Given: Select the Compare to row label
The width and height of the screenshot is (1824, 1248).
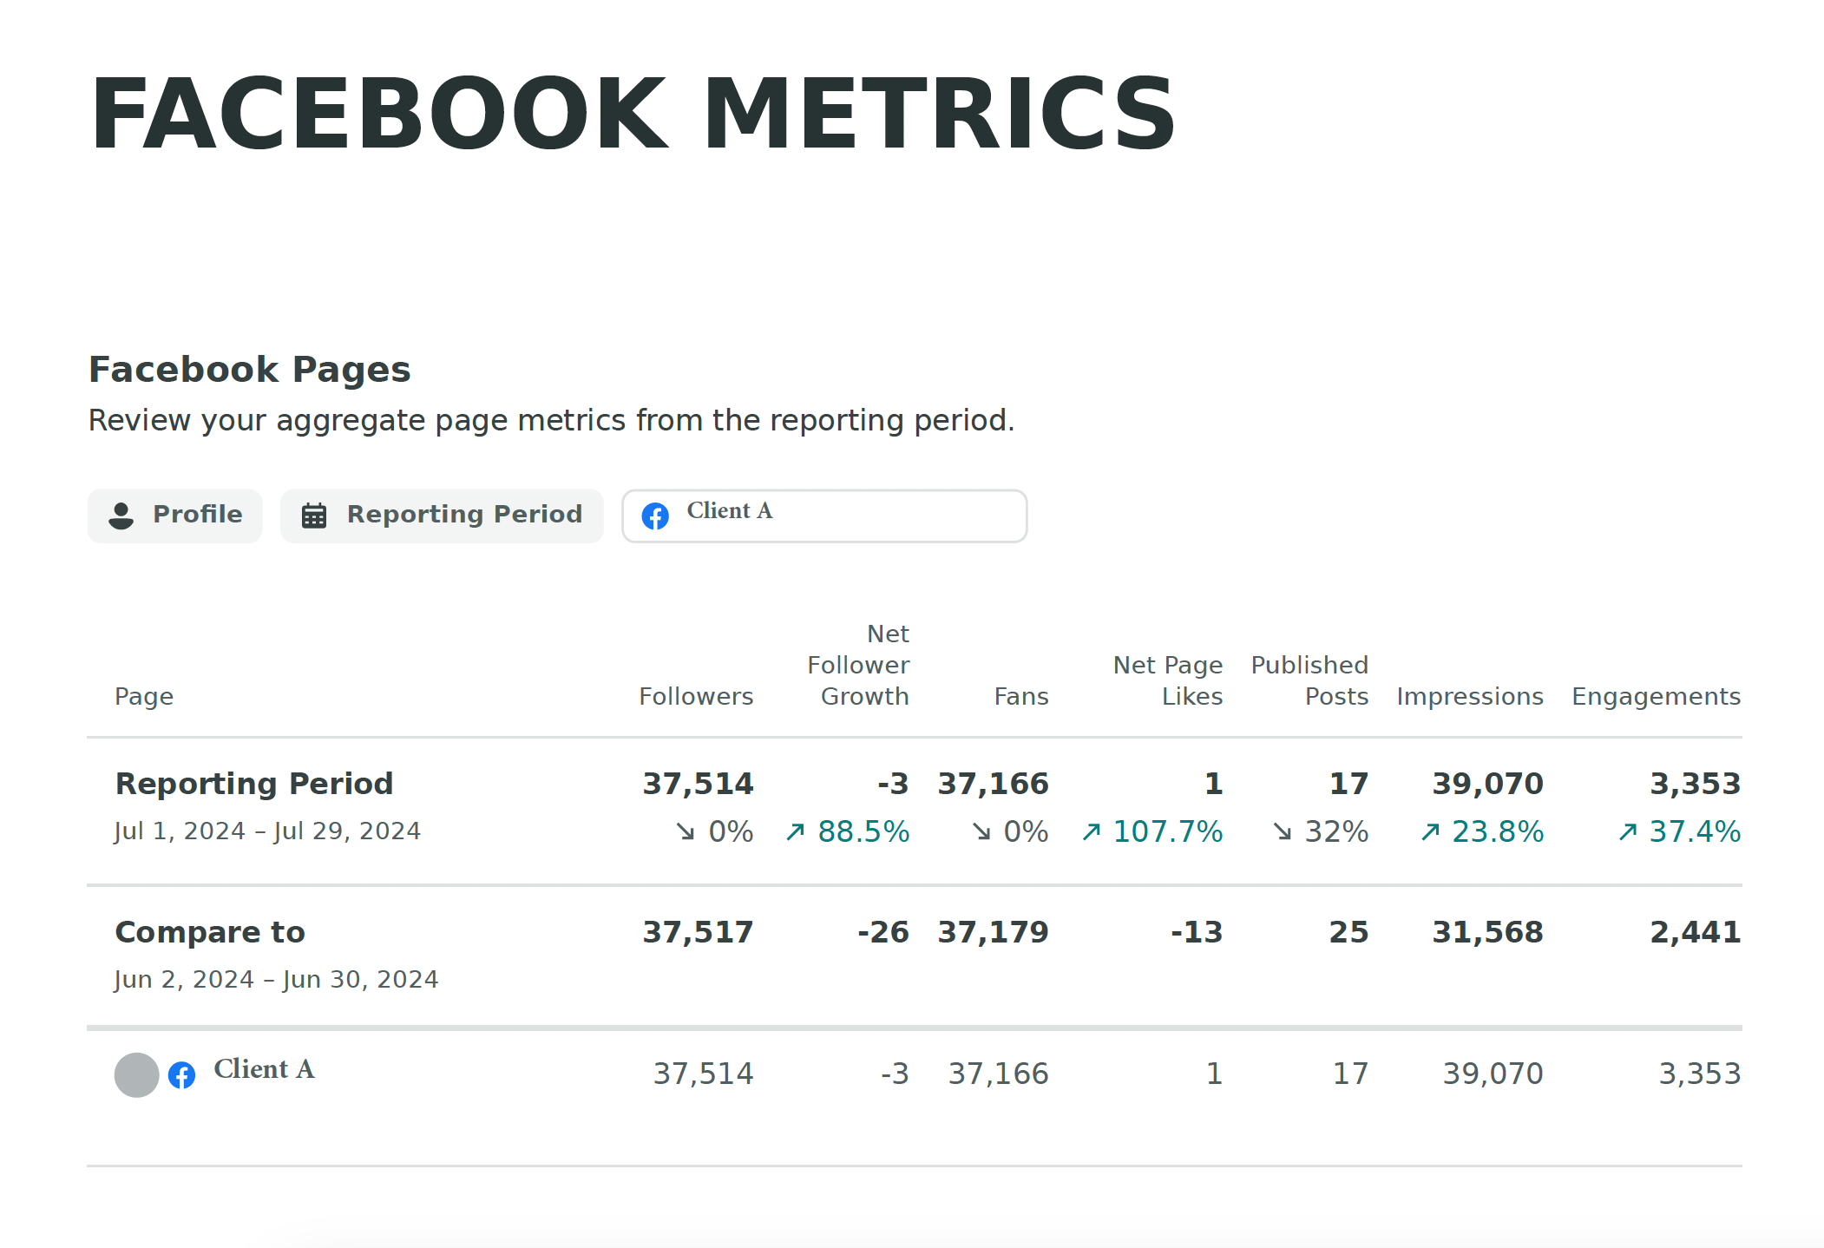Looking at the screenshot, I should 210,932.
